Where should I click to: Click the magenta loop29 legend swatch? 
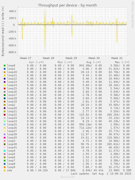pos(5,138)
